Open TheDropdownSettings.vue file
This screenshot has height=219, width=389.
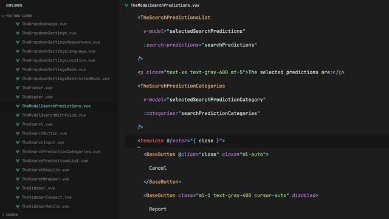(x=49, y=33)
